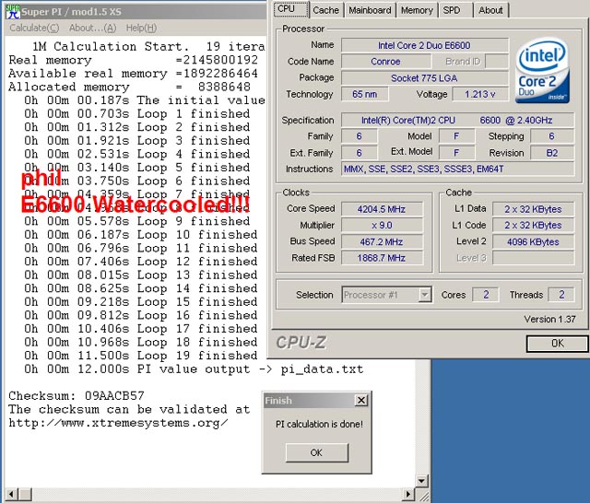Screen dimensions: 590x503
Task: Click the Voltage value '1.213 v'
Action: click(479, 94)
